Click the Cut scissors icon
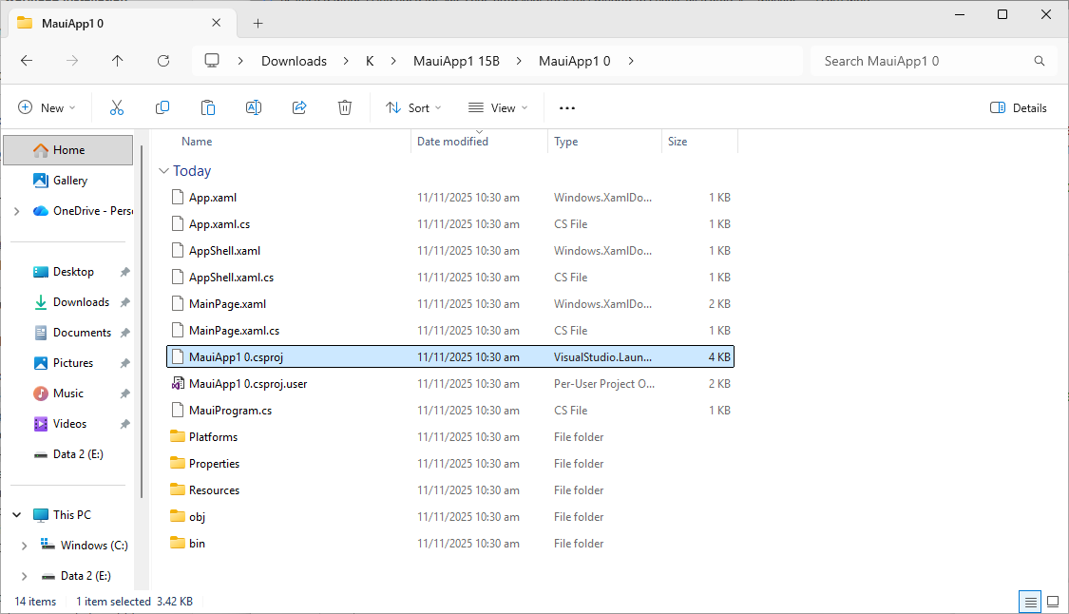1069x614 pixels. click(x=117, y=107)
